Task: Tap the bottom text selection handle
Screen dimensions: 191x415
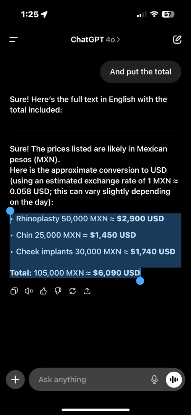Action: [140, 281]
